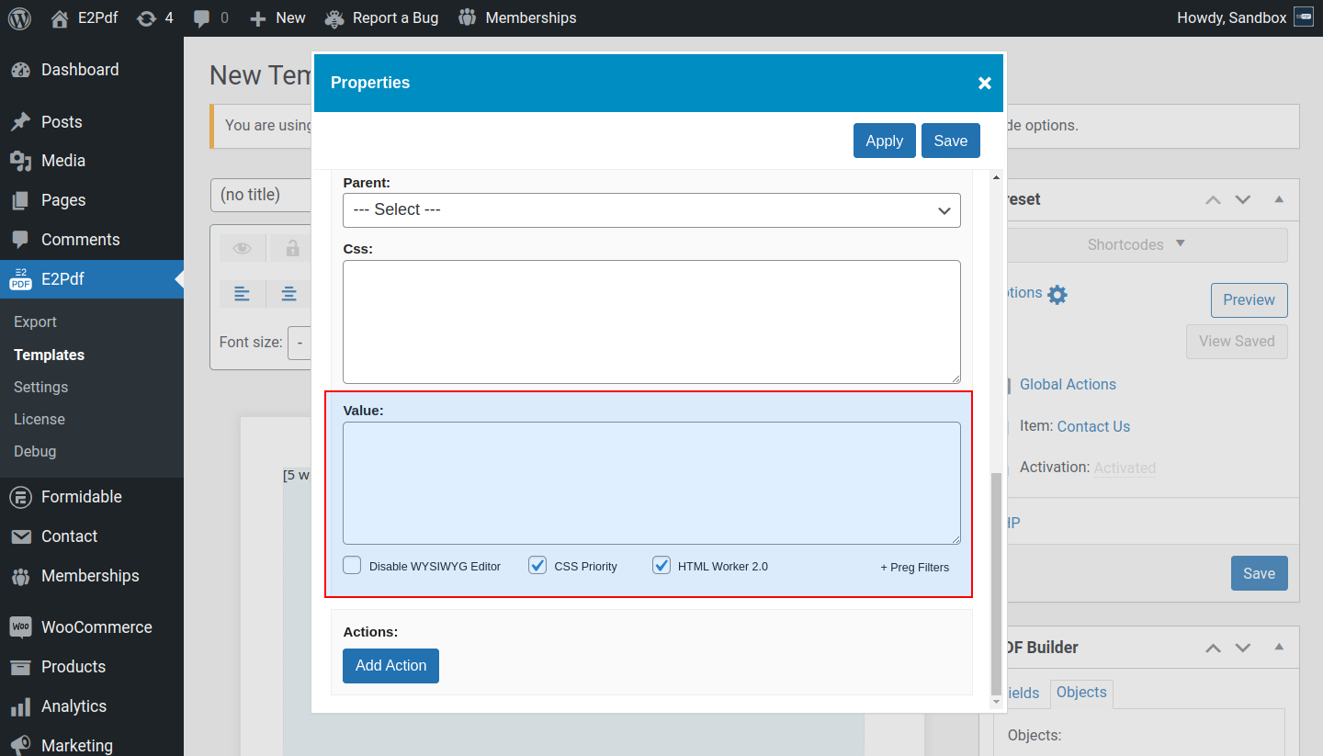
Task: Uncheck the CSS Priority checkbox
Action: [537, 565]
